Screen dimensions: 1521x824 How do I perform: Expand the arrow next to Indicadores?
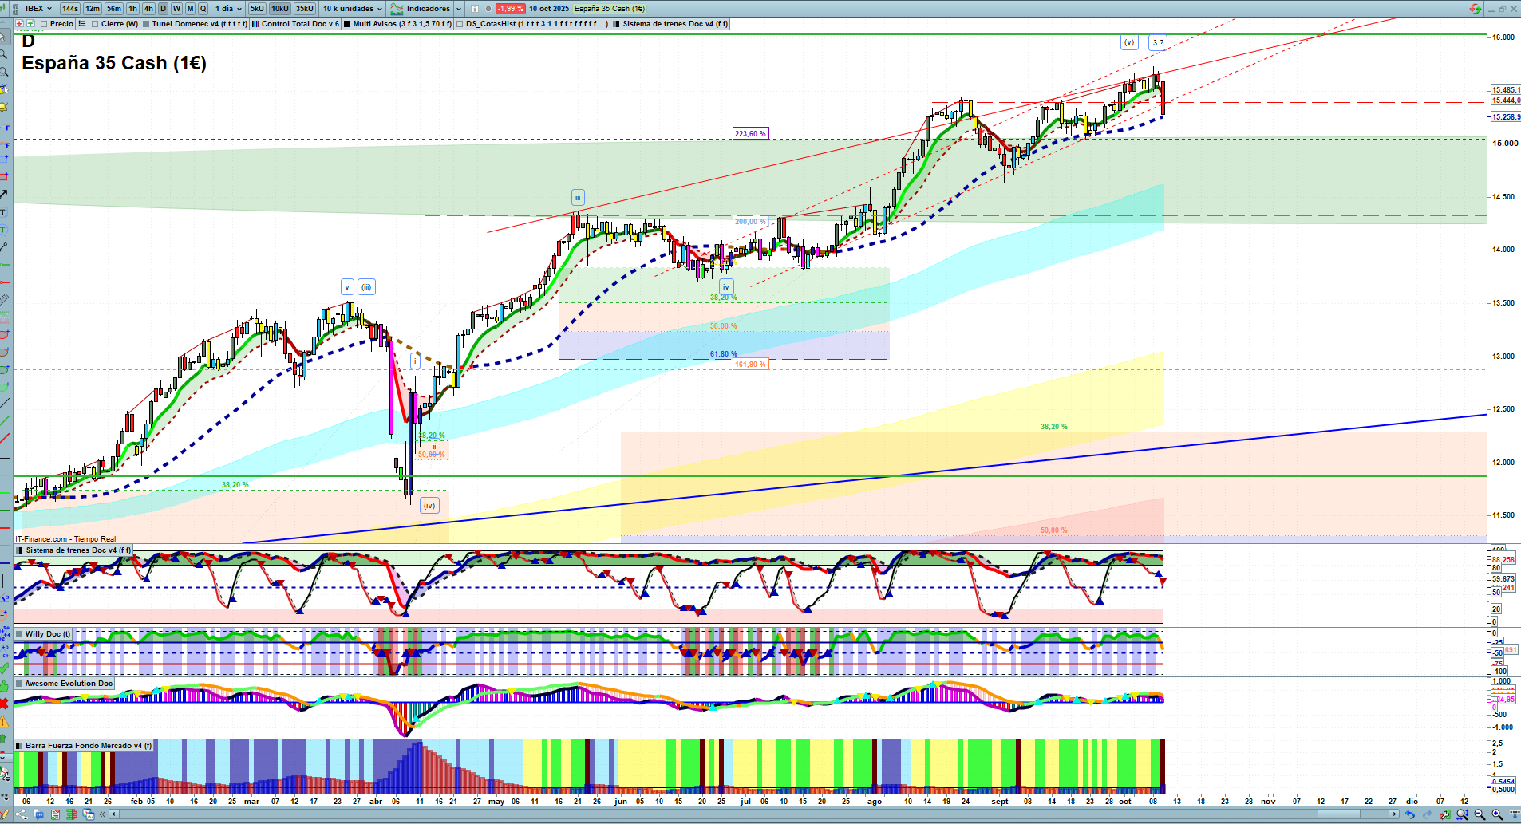click(x=459, y=9)
